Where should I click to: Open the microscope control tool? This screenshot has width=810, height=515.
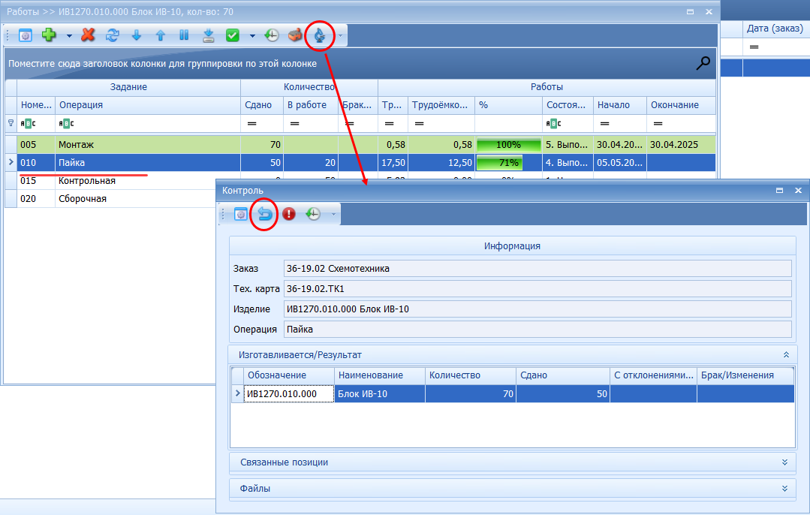pos(320,35)
